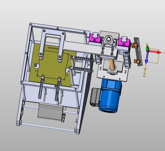
Task: Select the gray box at the frame bottom
Action: [x=50, y=112]
